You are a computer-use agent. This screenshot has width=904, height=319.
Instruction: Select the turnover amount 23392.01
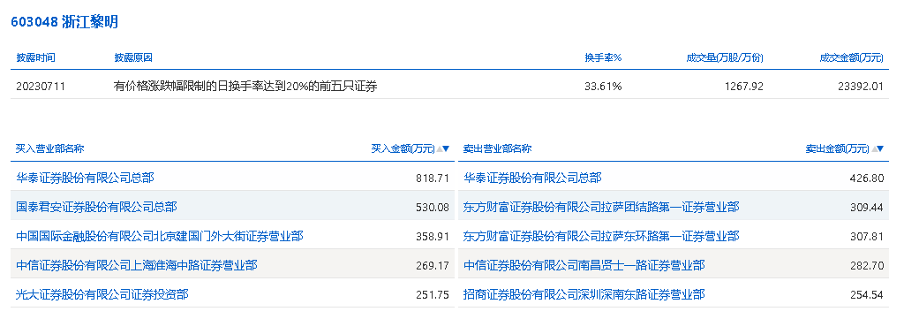[860, 87]
